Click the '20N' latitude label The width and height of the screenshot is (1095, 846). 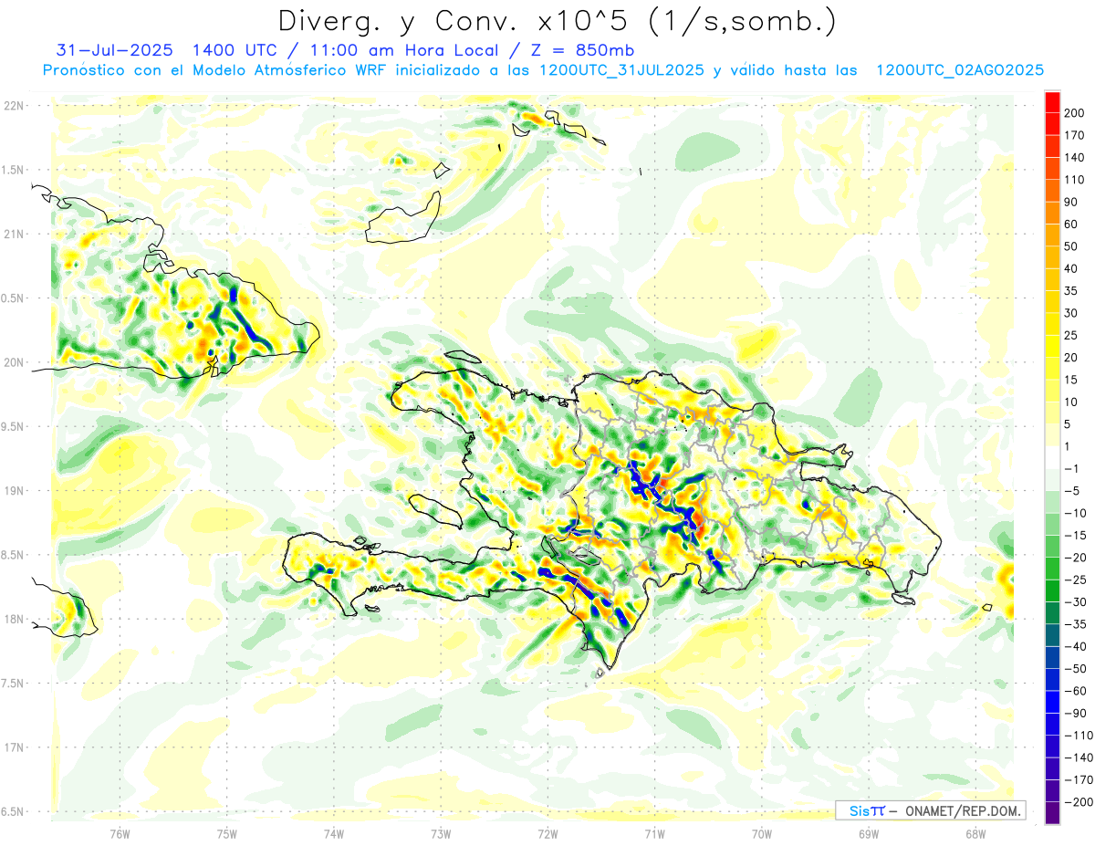12,362
